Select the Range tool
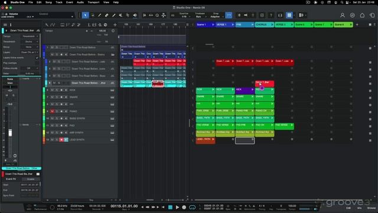 (92, 15)
